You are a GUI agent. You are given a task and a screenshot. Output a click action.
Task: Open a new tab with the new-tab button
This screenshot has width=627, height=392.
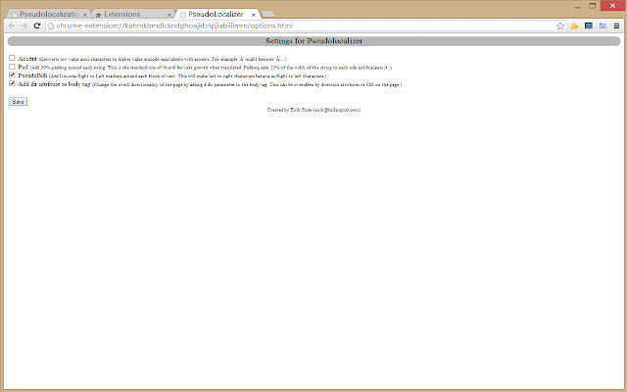(267, 14)
